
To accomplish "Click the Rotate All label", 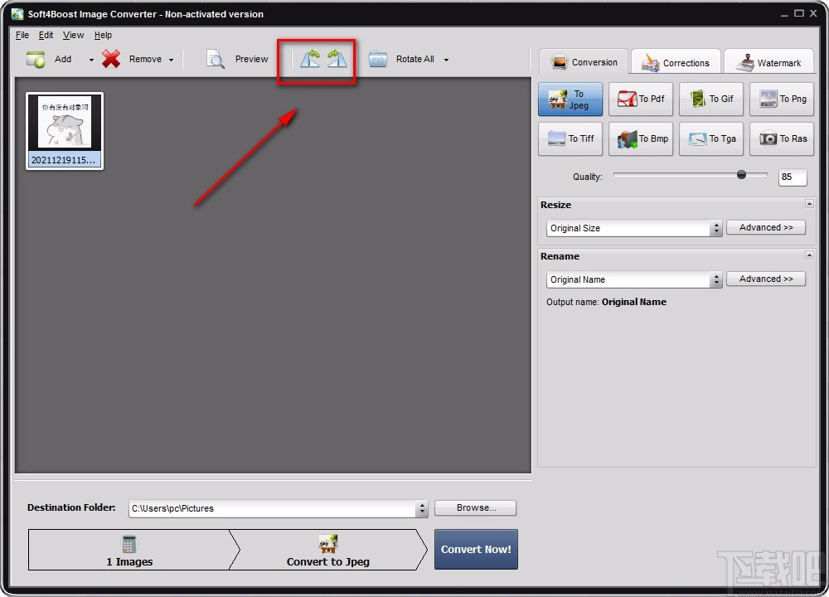I will click(x=415, y=59).
